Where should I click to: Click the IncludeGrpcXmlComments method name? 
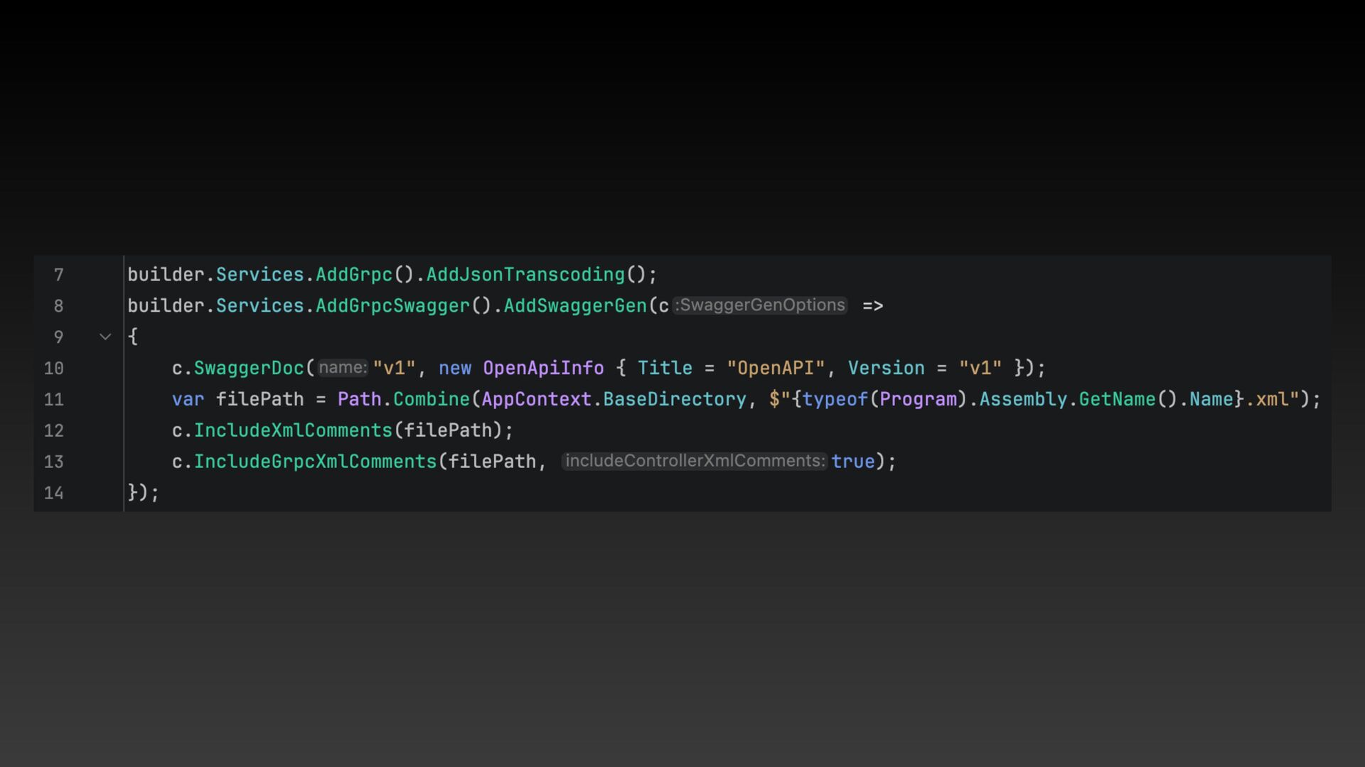click(315, 462)
